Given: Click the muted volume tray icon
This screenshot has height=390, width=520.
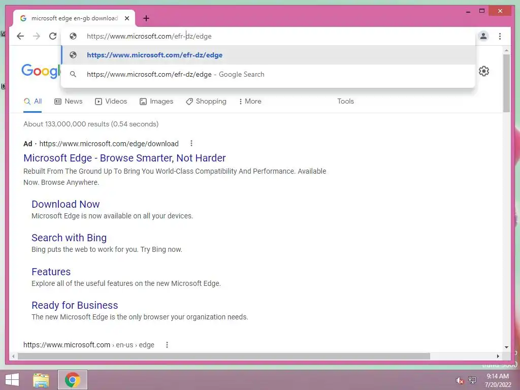Looking at the screenshot, I should click(460, 380).
